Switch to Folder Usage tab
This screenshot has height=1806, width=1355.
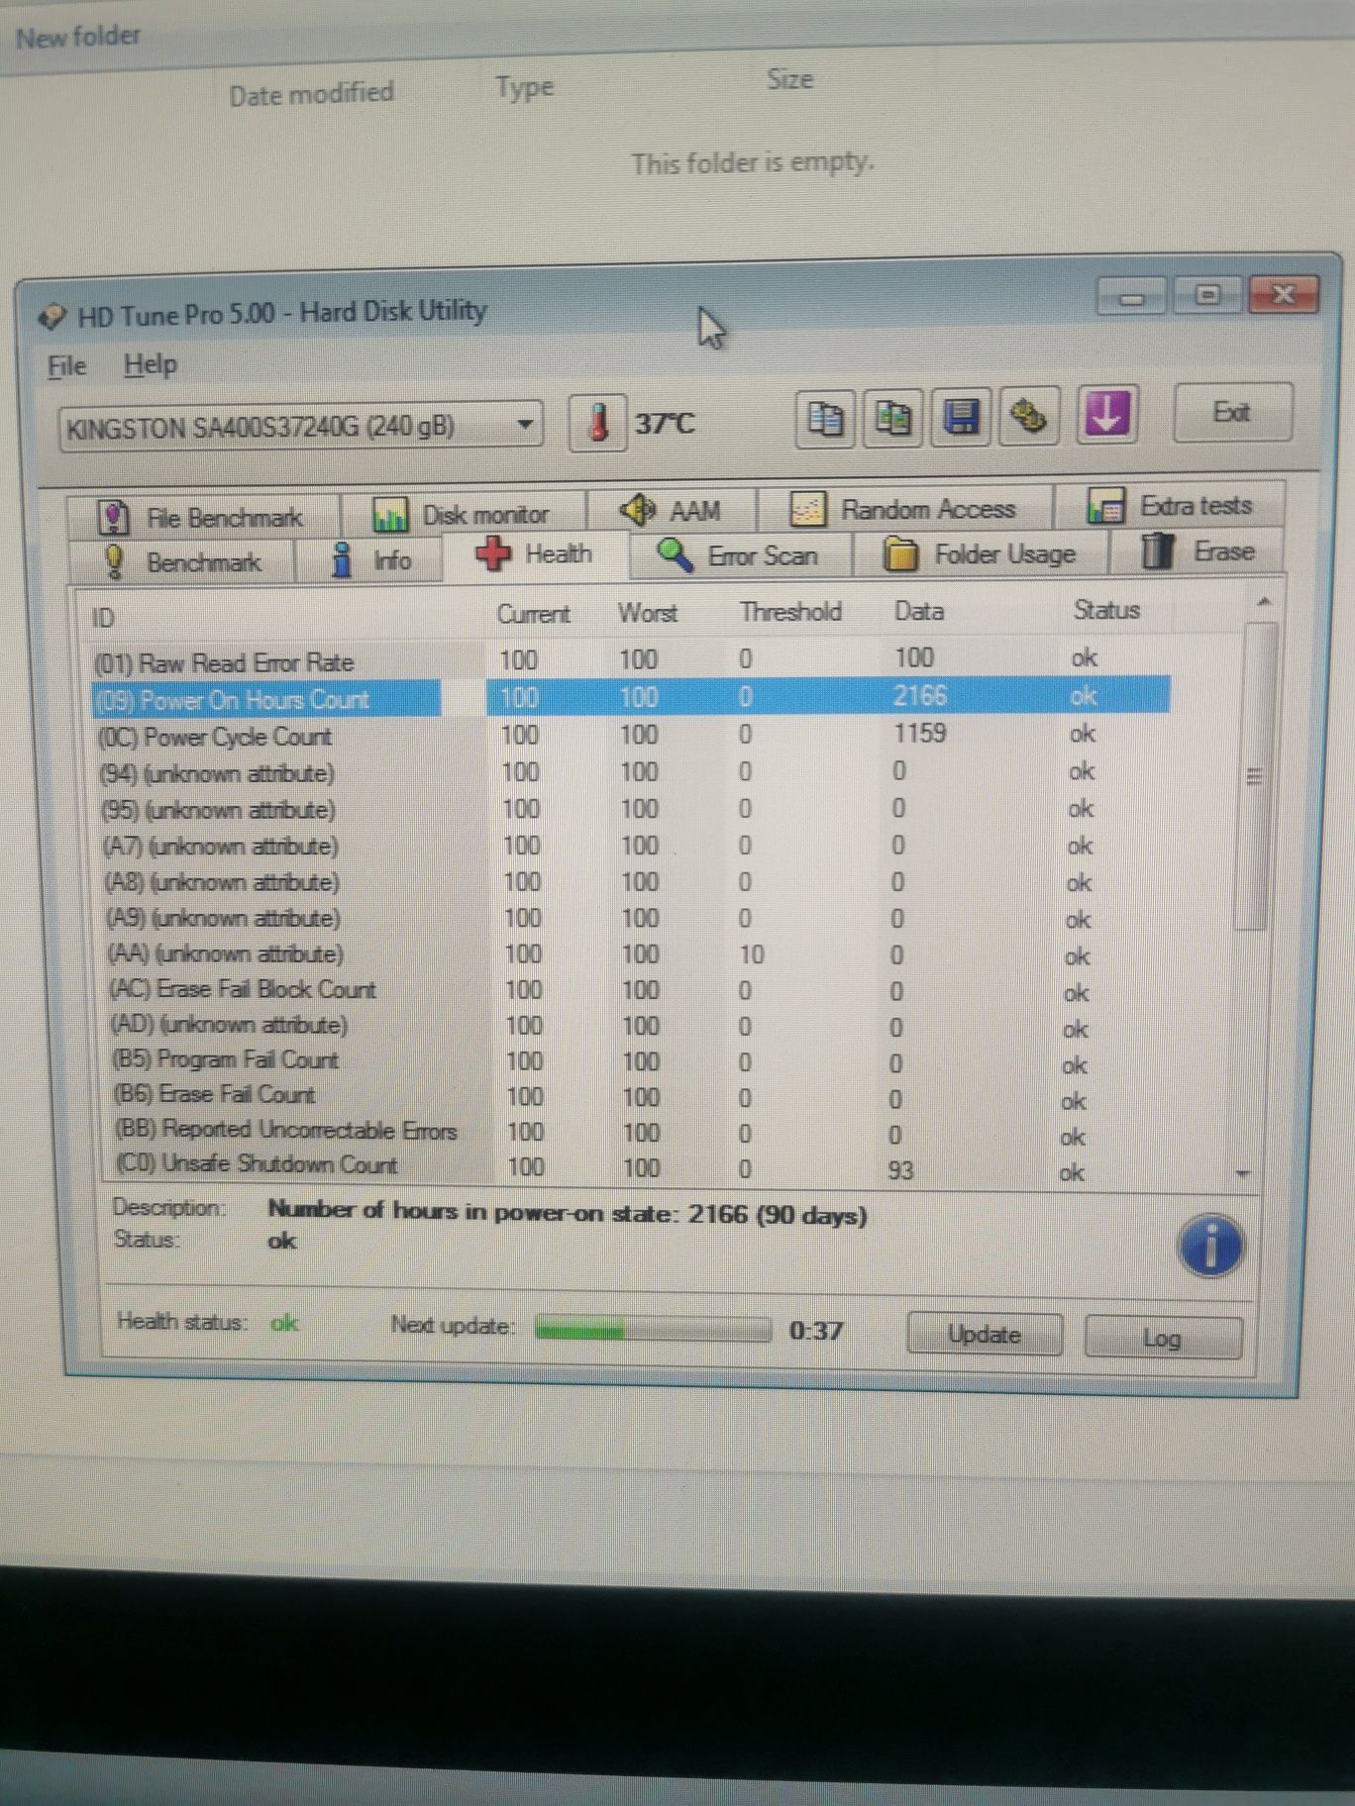(x=980, y=552)
